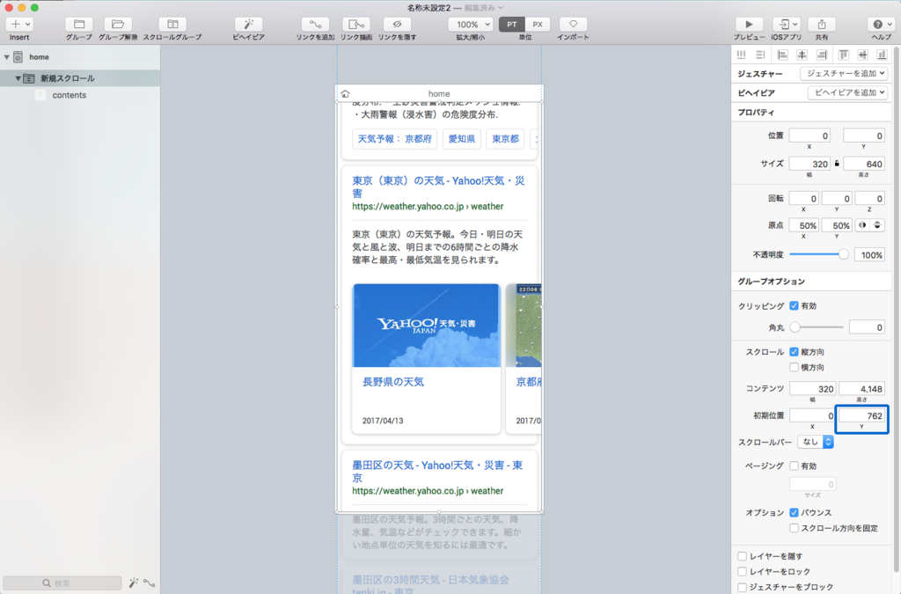Collapse the 新規スクロール group triangle
The height and width of the screenshot is (594, 901).
pos(18,78)
